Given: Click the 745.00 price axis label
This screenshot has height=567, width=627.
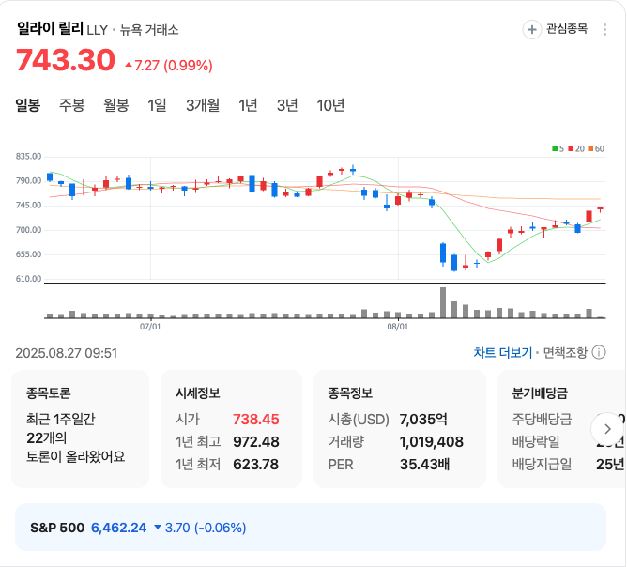Looking at the screenshot, I should (28, 206).
